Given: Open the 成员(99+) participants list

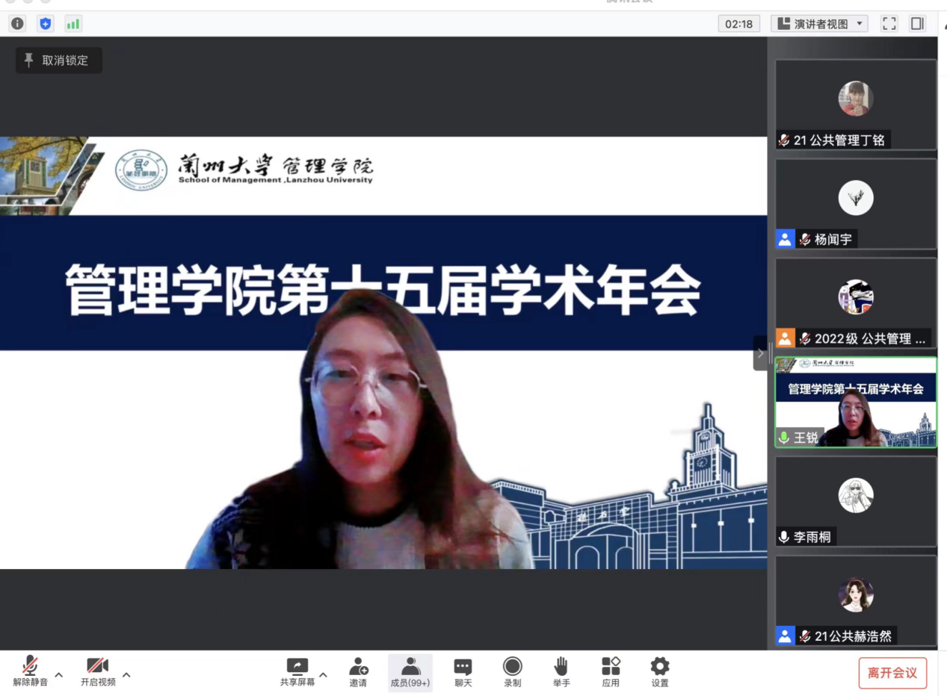Looking at the screenshot, I should [410, 671].
